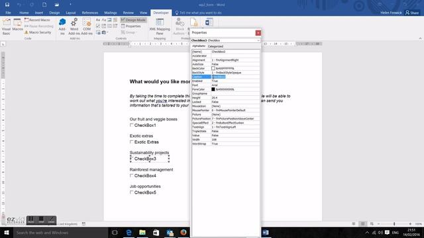The height and width of the screenshot is (238, 424).
Task: Close the Properties window
Action: (258, 32)
